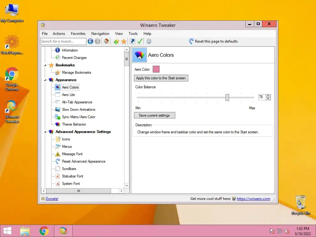Open Google Chrome from the taskbar
This screenshot has height=237, width=316.
coord(44,231)
